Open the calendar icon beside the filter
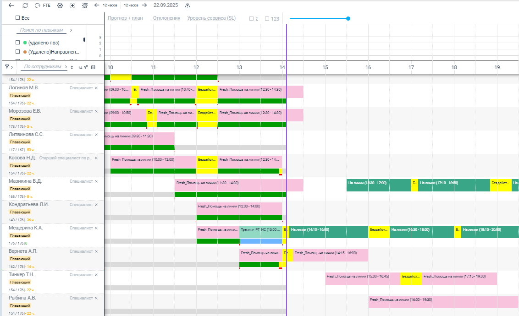Image resolution: width=519 pixels, height=316 pixels. (x=93, y=67)
